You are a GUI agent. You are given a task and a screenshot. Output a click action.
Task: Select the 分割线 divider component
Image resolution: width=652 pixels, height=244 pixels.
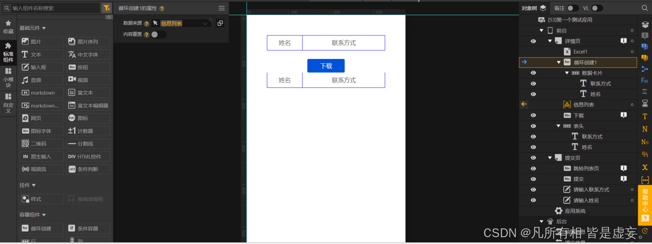tap(88, 144)
